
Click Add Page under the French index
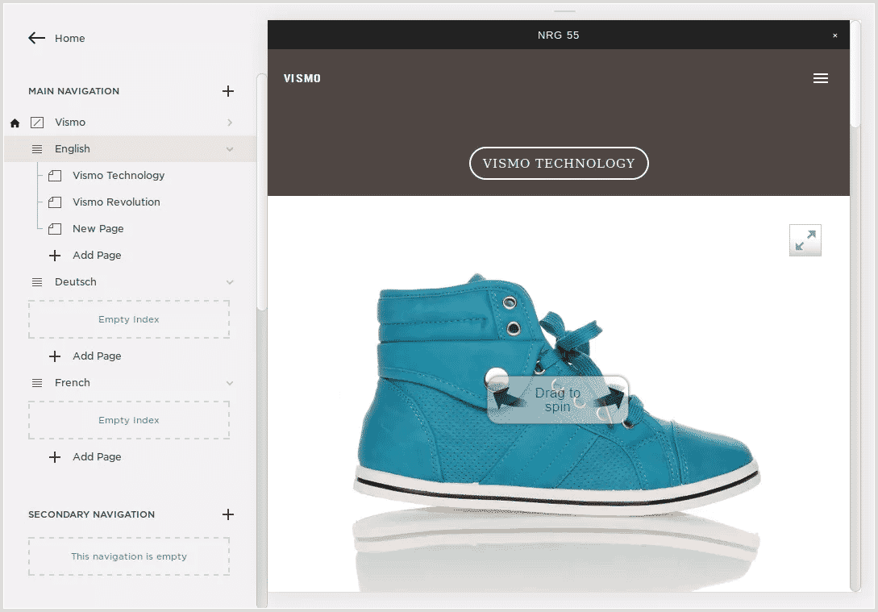pos(97,456)
